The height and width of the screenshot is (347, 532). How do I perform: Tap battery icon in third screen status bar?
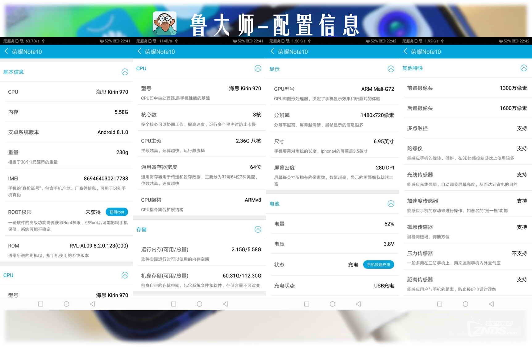[382, 41]
